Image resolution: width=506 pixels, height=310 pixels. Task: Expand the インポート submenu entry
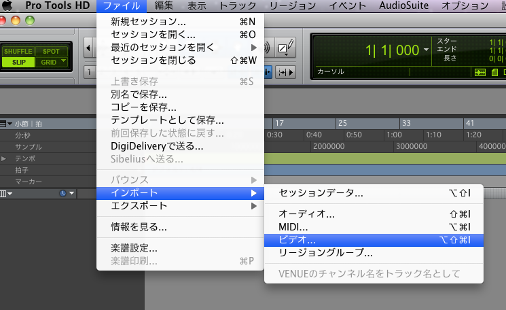click(181, 193)
